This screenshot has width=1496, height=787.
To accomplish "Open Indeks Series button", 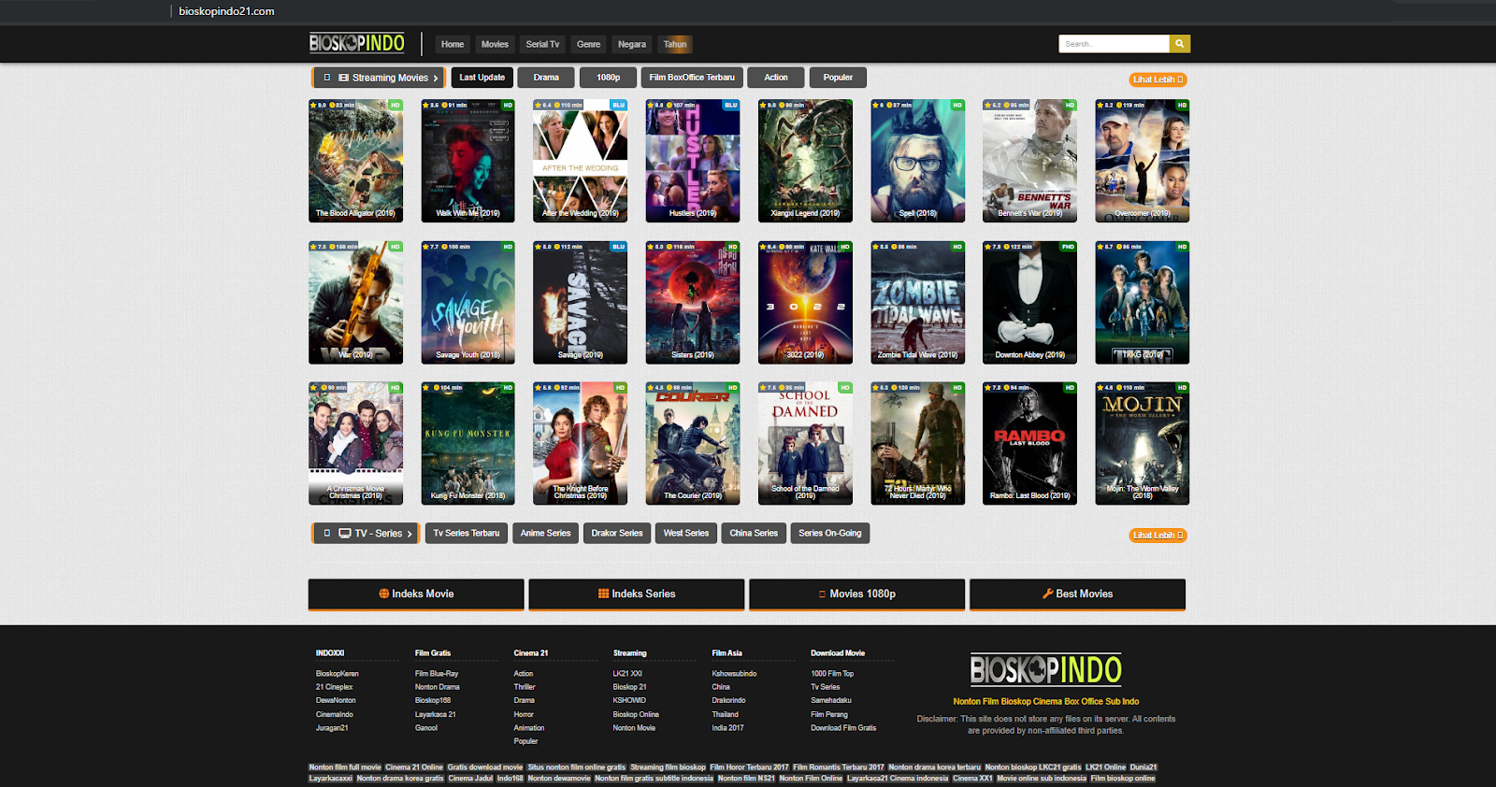I will [x=637, y=594].
